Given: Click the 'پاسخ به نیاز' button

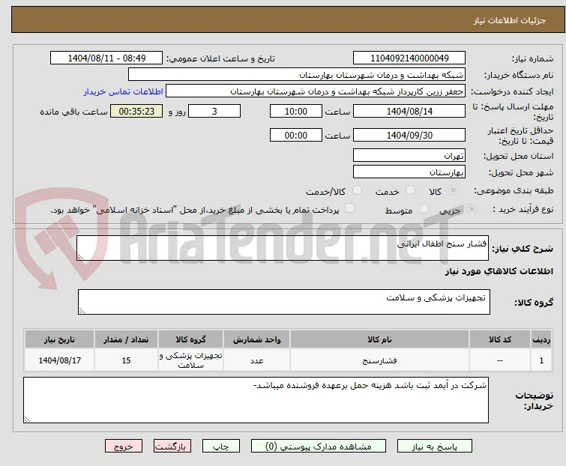Looking at the screenshot, I should tap(435, 447).
